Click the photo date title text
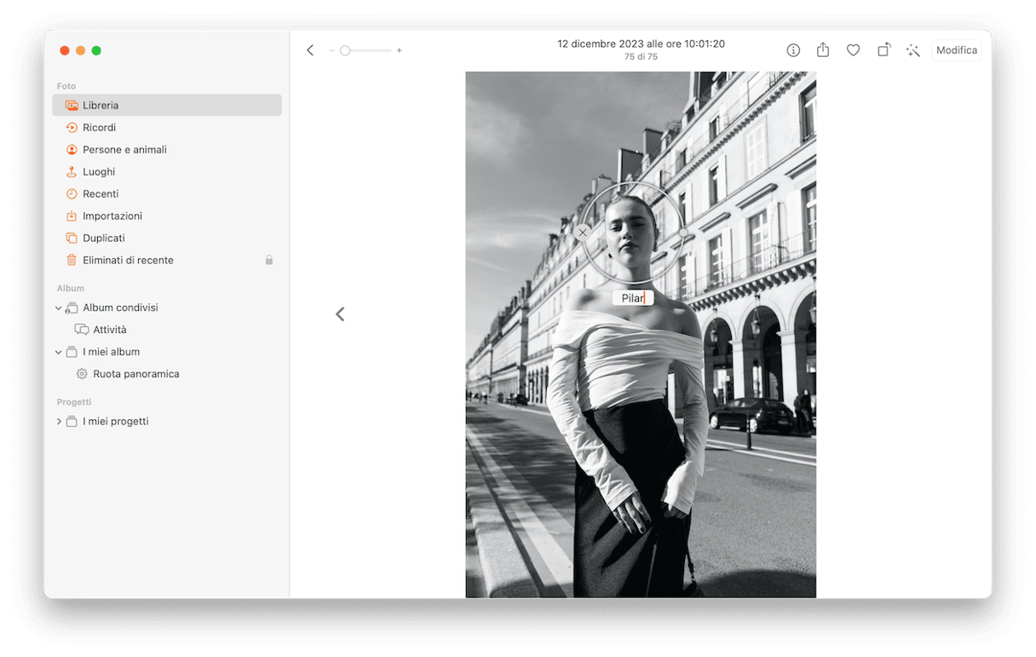The image size is (1036, 657). (x=642, y=43)
